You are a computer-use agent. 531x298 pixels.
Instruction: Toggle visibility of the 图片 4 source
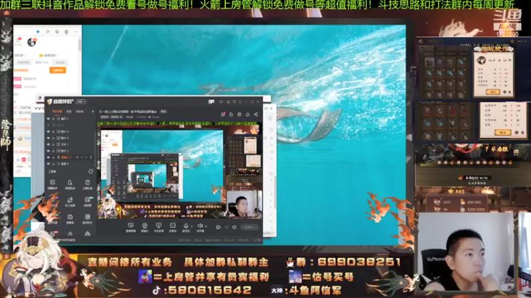[48, 132]
